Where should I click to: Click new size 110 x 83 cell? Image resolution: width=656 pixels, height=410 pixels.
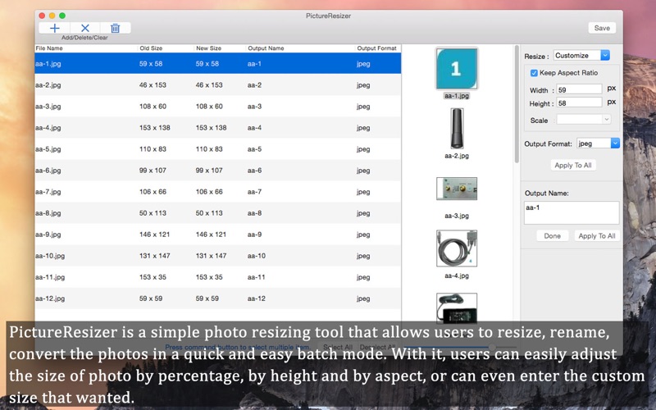tap(209, 149)
